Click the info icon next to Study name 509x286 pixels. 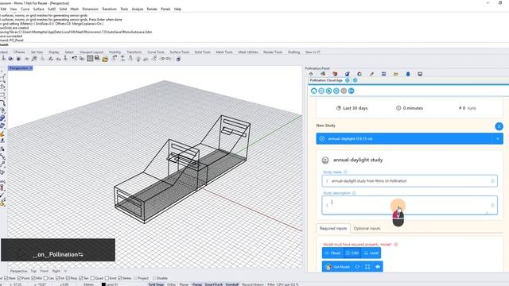[345, 172]
